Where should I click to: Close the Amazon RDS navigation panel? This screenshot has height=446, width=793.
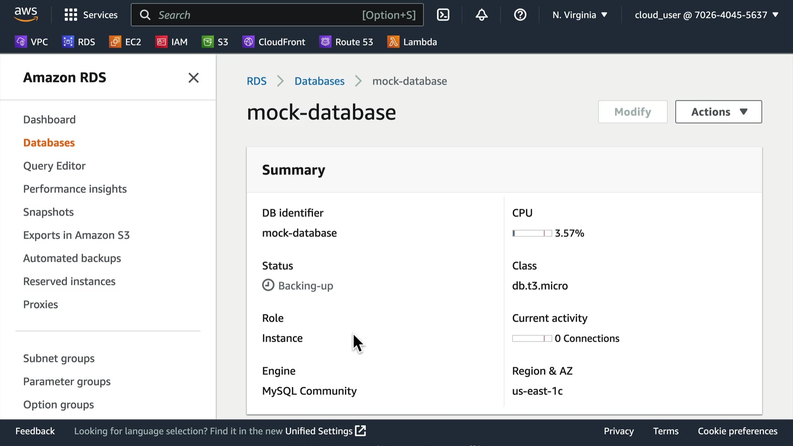point(193,78)
